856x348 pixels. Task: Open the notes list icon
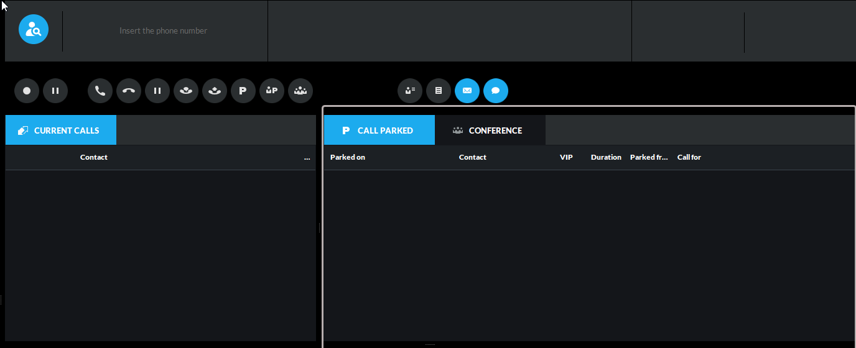click(439, 91)
